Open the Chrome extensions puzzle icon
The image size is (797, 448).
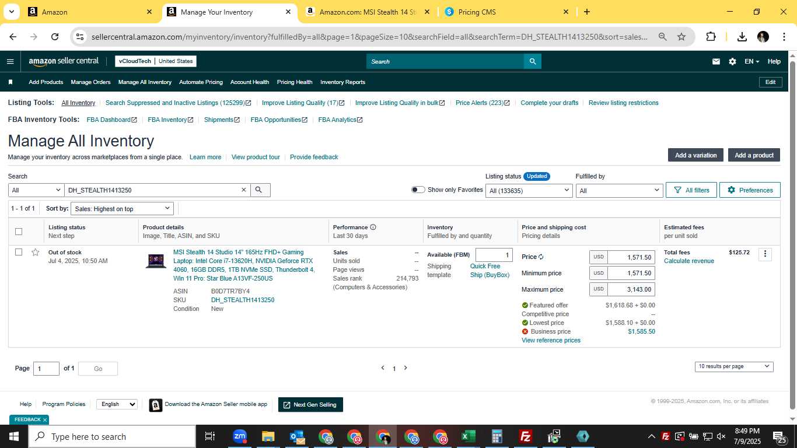click(x=711, y=37)
